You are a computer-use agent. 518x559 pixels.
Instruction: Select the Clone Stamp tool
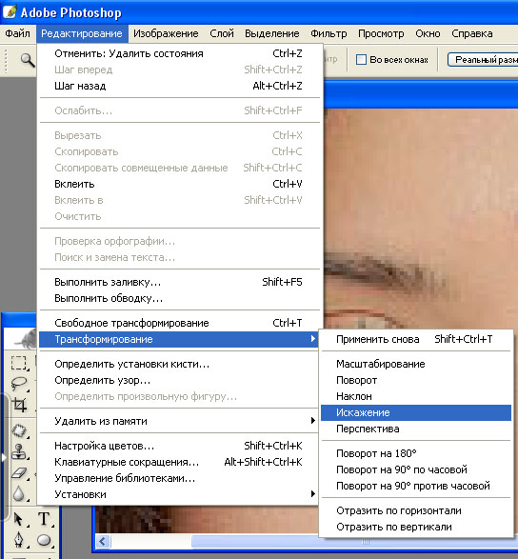click(18, 451)
